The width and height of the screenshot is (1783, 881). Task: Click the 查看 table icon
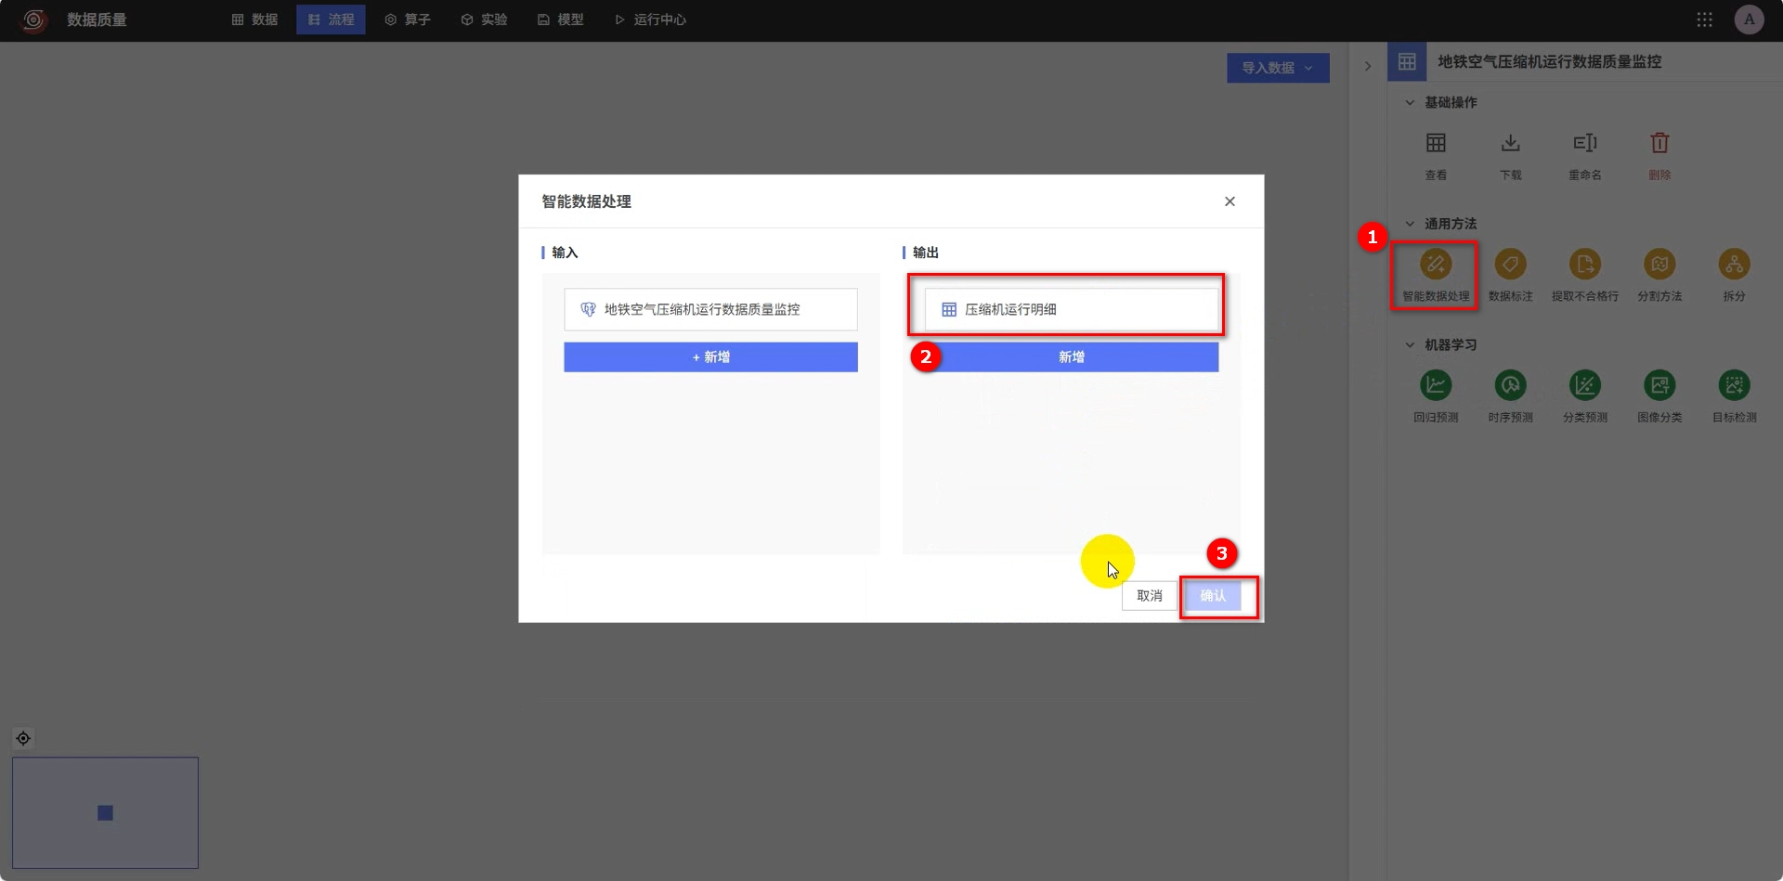click(1436, 143)
